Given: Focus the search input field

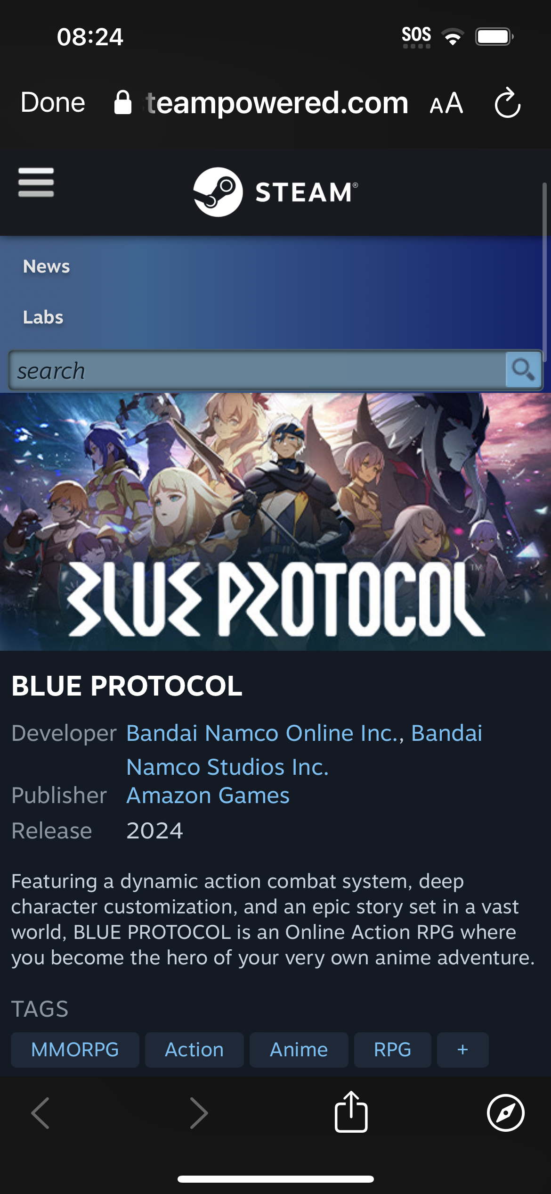Looking at the screenshot, I should point(257,370).
